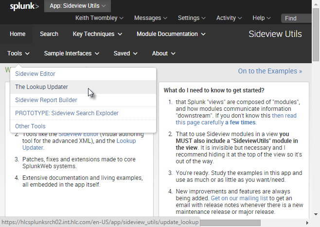Open the Settings dropdown

192,18
